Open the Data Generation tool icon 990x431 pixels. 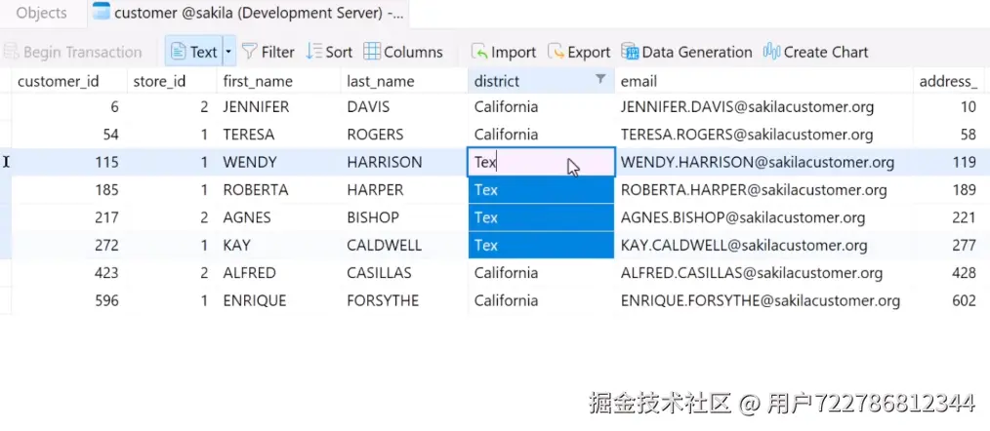tap(630, 52)
